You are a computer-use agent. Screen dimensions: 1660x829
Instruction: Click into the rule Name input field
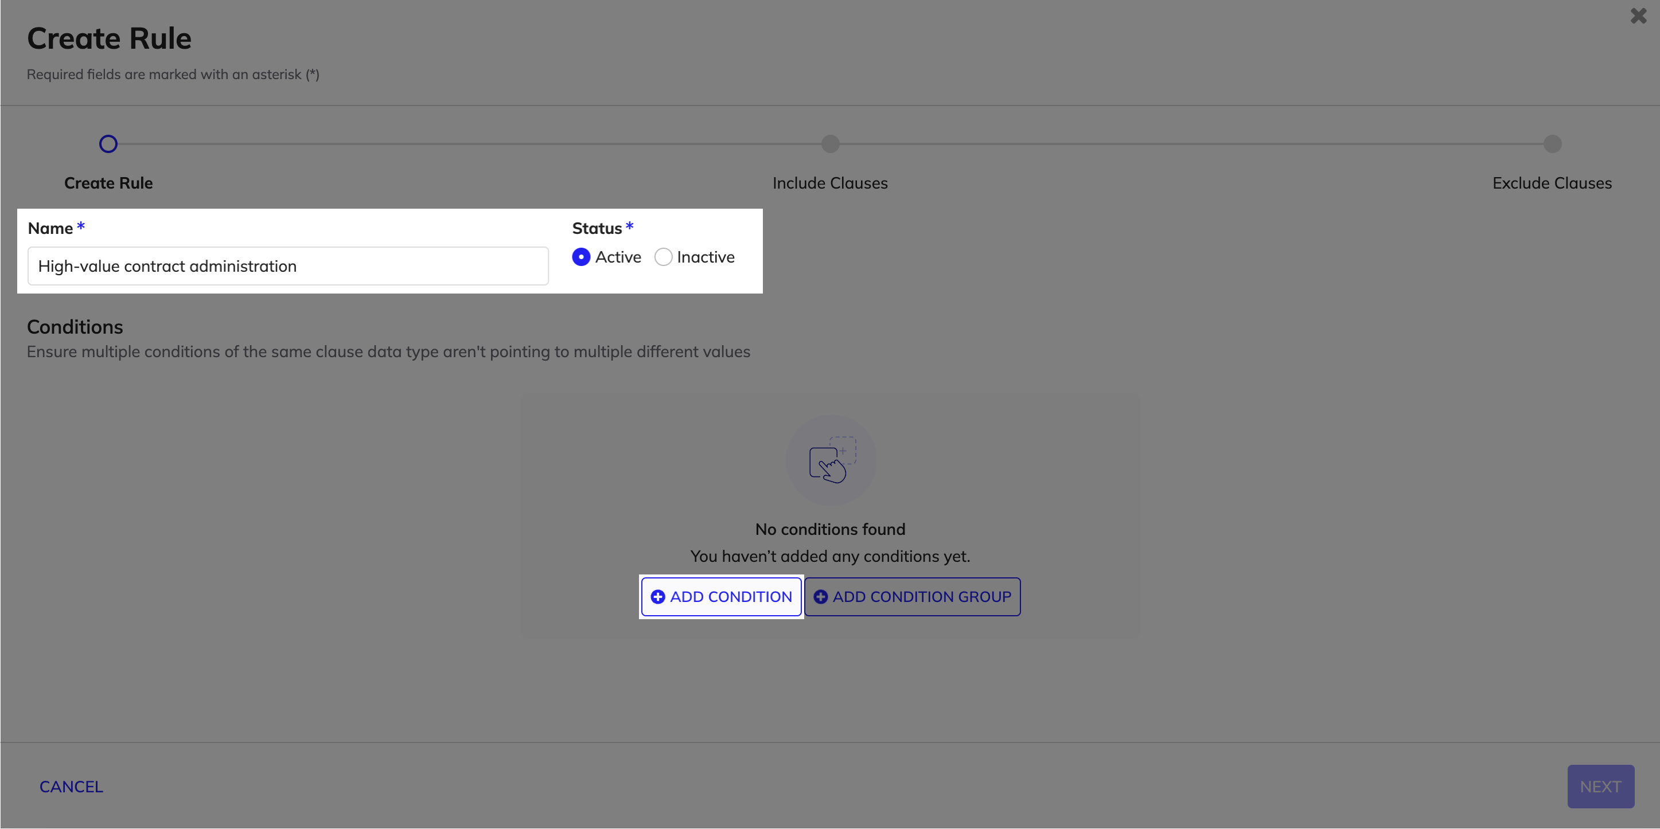pyautogui.click(x=288, y=266)
